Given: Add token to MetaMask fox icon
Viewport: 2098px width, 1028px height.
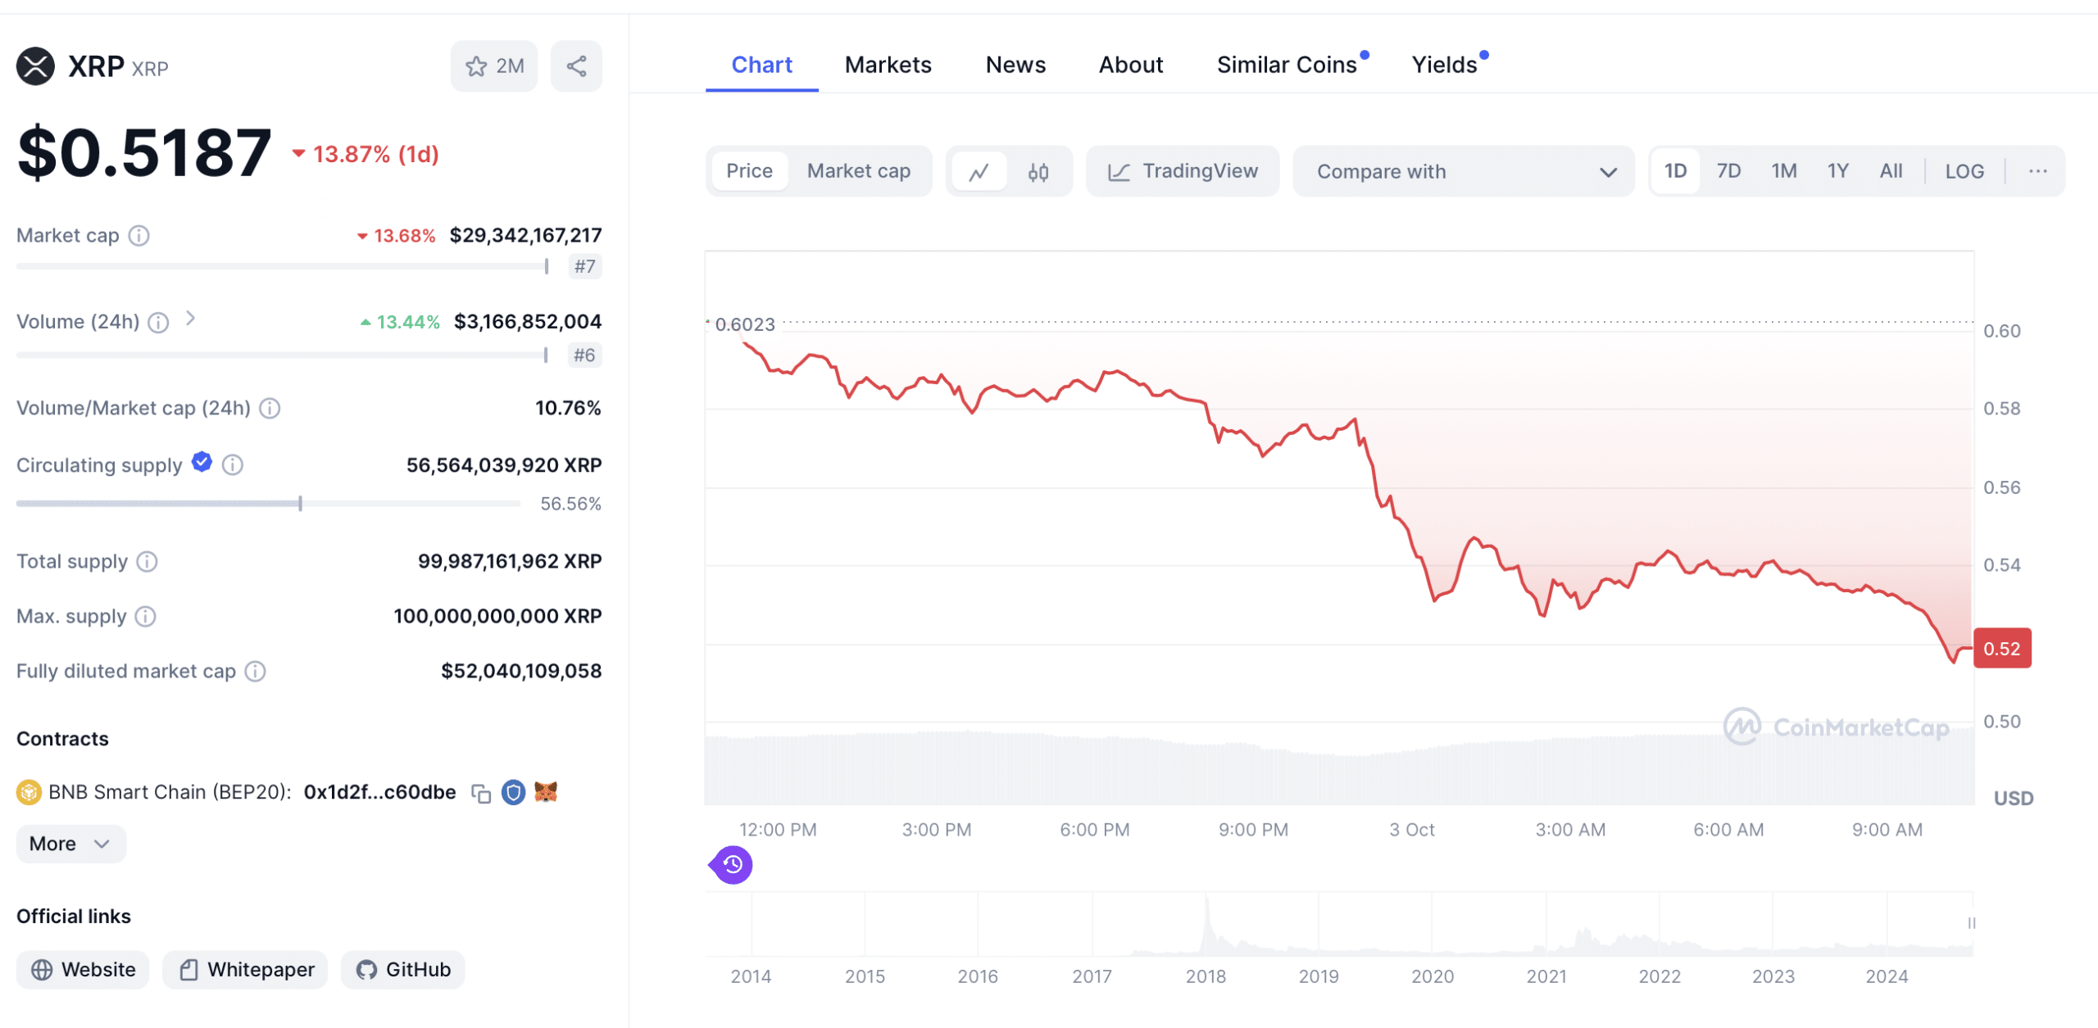Looking at the screenshot, I should tap(546, 792).
